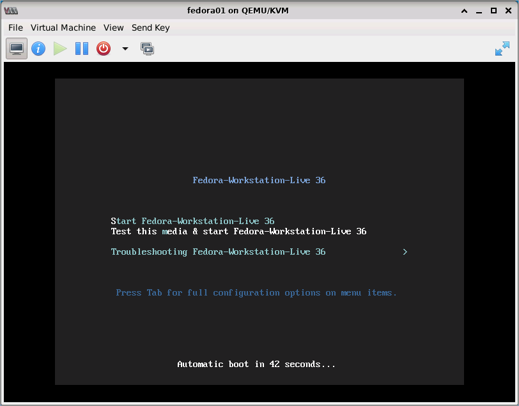Open the File menu
519x406 pixels.
point(15,28)
